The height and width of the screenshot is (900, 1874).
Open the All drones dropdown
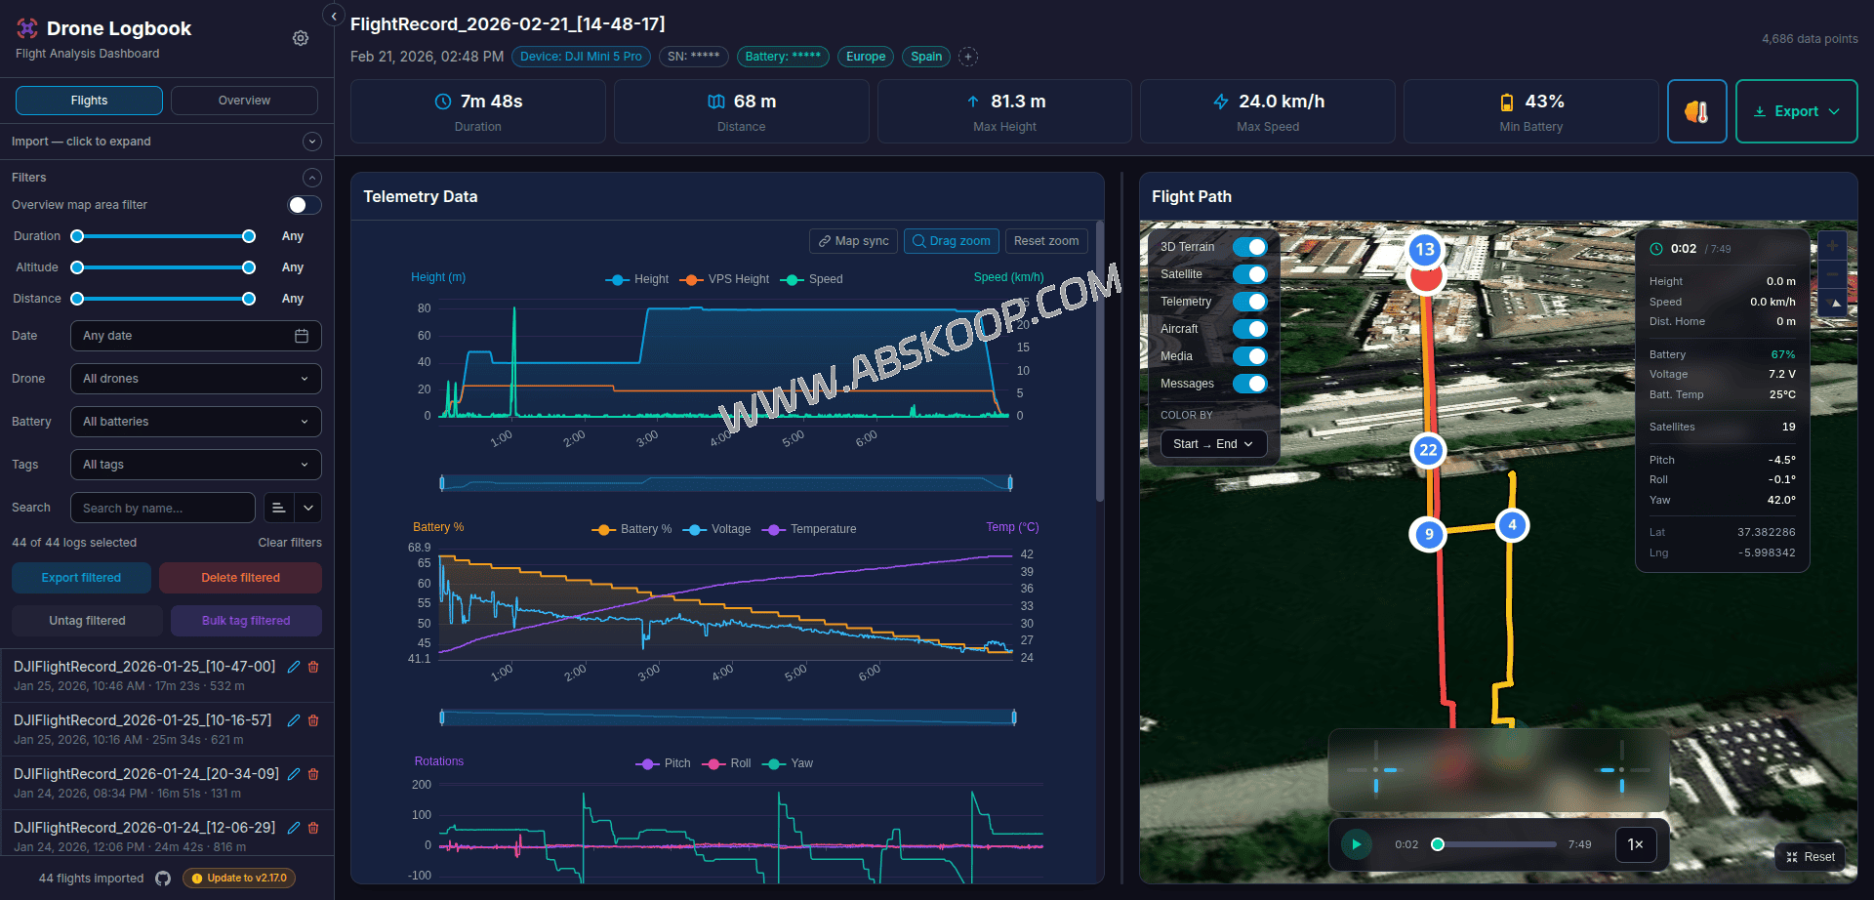195,379
